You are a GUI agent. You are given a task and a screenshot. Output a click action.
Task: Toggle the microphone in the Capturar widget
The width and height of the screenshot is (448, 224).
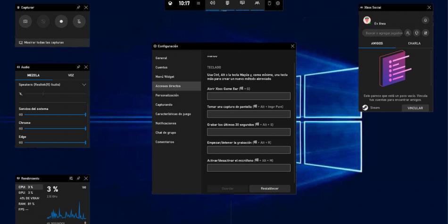point(79,22)
